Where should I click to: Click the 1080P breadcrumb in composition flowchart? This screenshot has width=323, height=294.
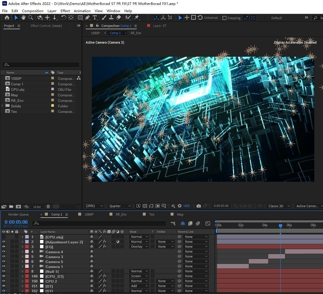[x=95, y=33]
